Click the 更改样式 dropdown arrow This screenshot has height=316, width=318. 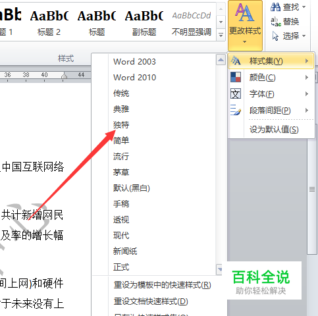coord(244,41)
